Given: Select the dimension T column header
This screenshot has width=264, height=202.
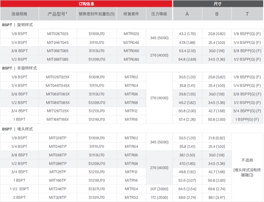Looking at the screenshot, I should pos(247,14).
